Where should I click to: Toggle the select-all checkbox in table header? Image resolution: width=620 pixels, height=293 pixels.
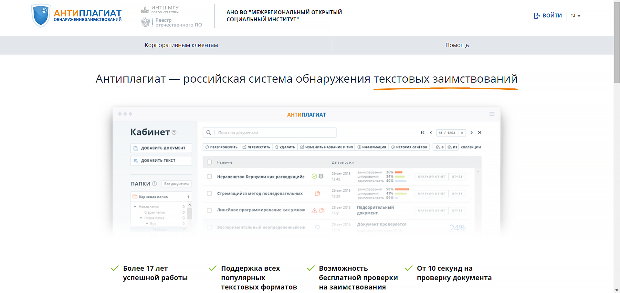tap(209, 162)
